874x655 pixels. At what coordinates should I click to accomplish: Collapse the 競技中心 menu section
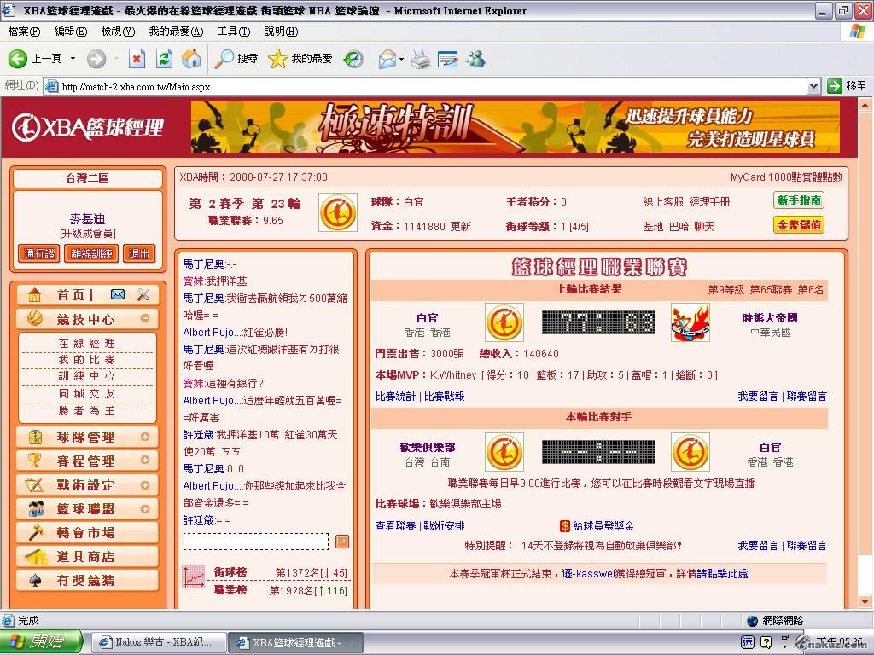pos(145,319)
